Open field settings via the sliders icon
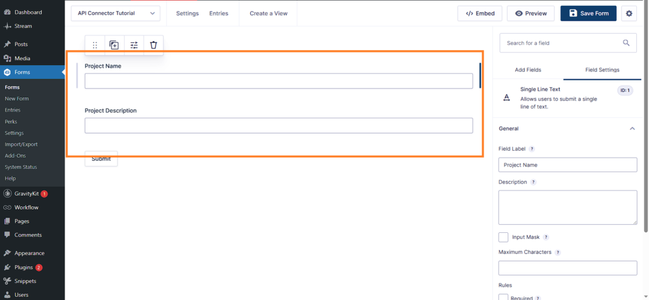The width and height of the screenshot is (649, 300). 134,46
